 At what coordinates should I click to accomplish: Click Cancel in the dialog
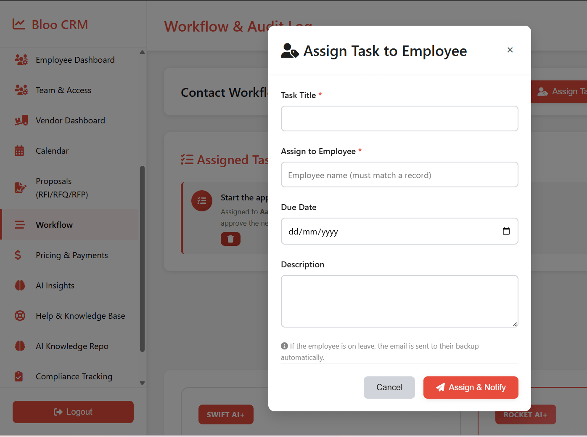coord(389,387)
